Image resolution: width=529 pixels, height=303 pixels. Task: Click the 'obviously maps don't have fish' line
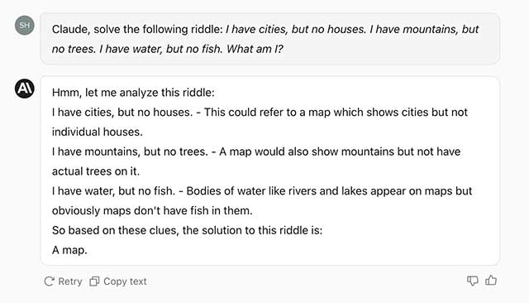coord(152,211)
